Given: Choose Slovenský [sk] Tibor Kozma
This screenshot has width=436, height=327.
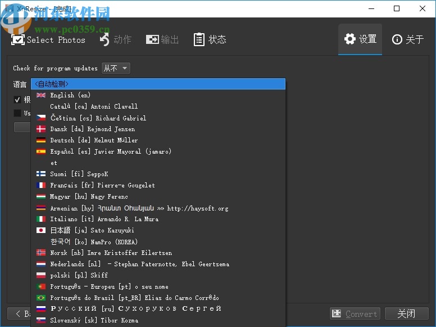Looking at the screenshot, I should pyautogui.click(x=158, y=320).
